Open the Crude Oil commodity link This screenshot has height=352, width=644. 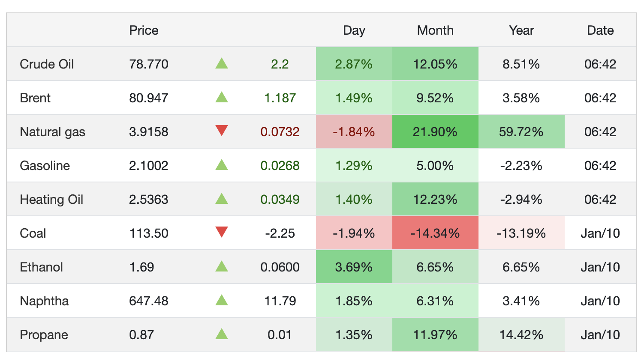pos(47,64)
